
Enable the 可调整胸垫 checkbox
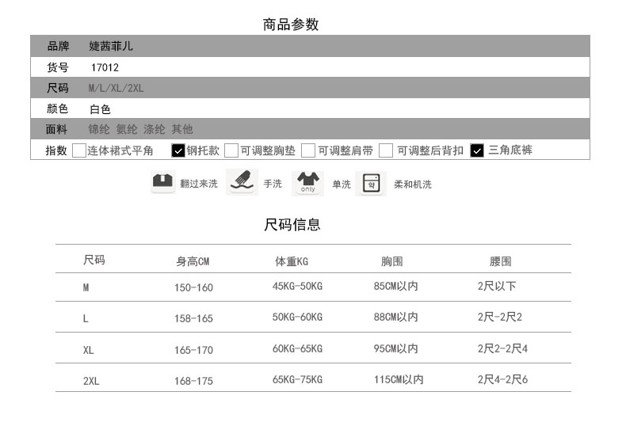(231, 150)
